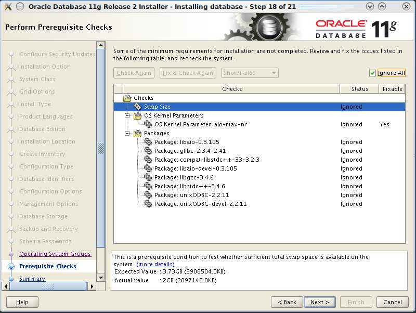Click the X window menu icon in title bar
The height and width of the screenshot is (313, 416).
[8, 6]
